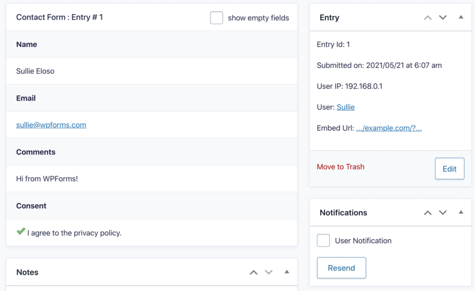This screenshot has height=291, width=475.
Task: Click the sullie@wpforms.com email link
Action: [51, 125]
